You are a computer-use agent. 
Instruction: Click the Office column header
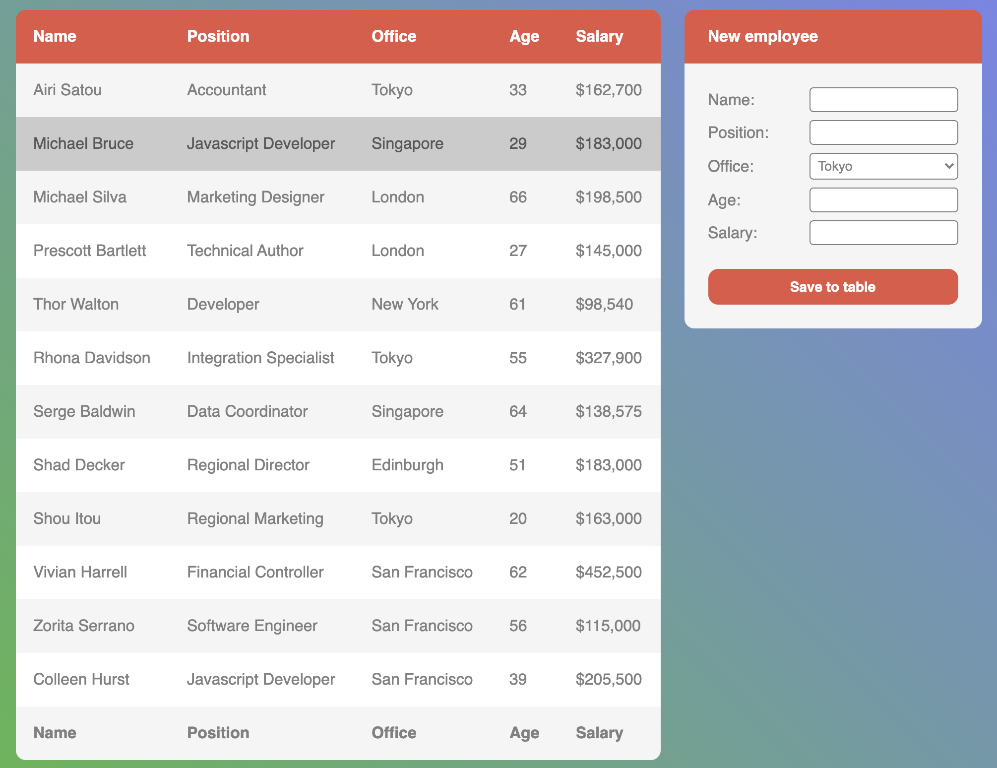pyautogui.click(x=394, y=36)
